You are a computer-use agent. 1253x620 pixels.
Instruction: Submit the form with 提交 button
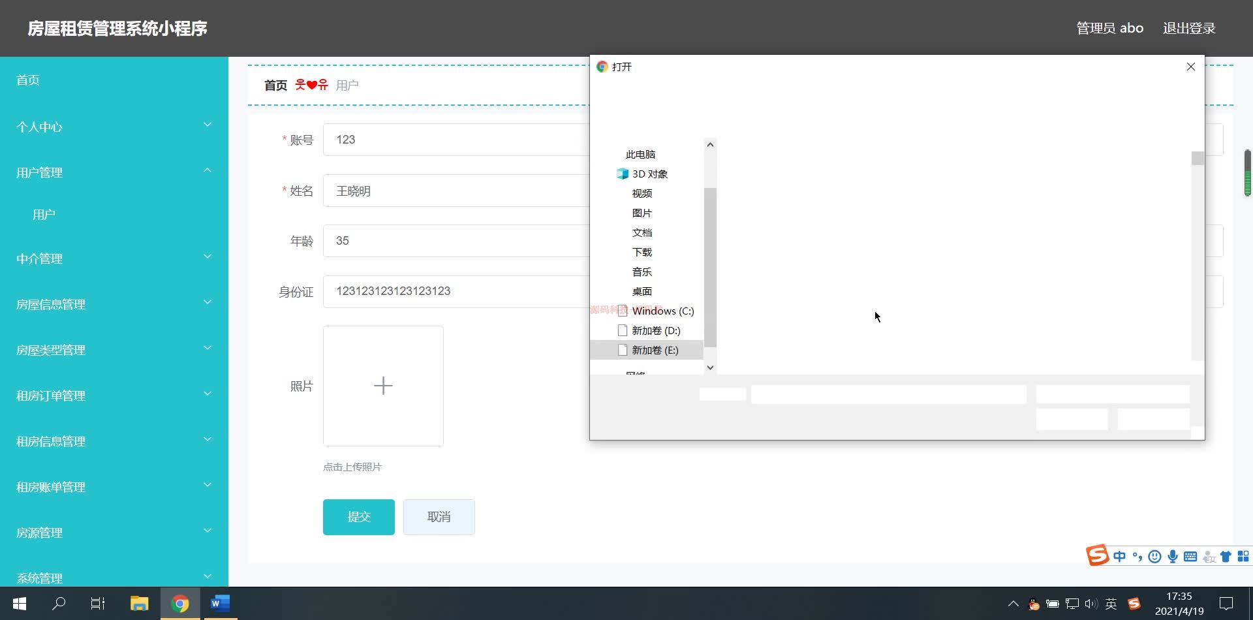359,517
